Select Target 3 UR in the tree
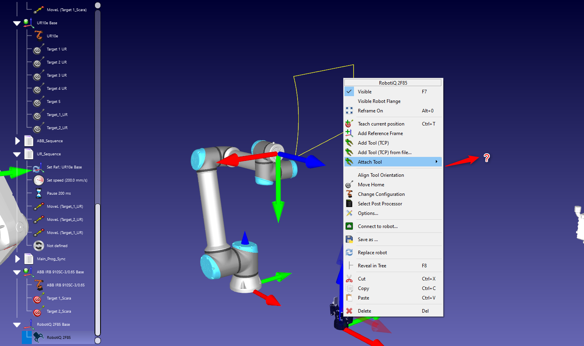This screenshot has height=346, width=584. [x=56, y=75]
